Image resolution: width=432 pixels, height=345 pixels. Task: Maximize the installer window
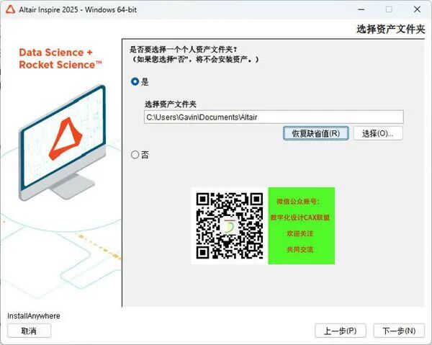click(389, 9)
